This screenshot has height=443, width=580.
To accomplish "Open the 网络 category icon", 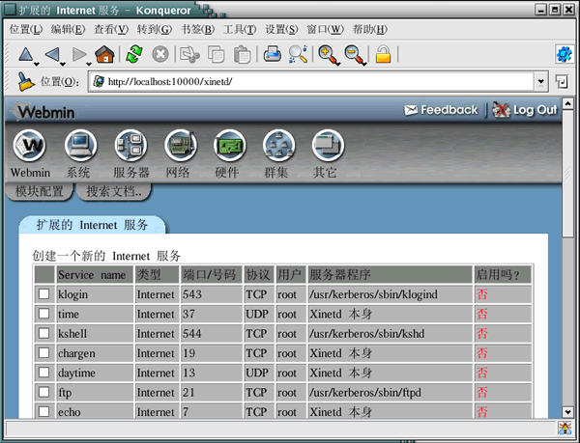I will (x=181, y=146).
